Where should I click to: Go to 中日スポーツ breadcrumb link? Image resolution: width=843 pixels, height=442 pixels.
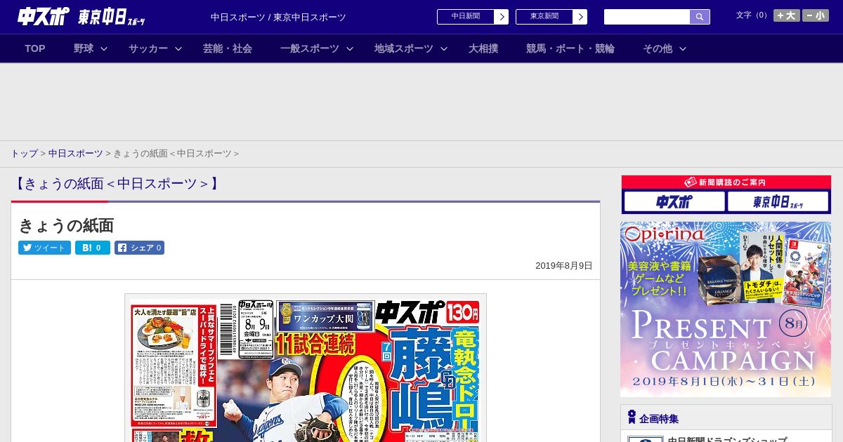click(75, 153)
